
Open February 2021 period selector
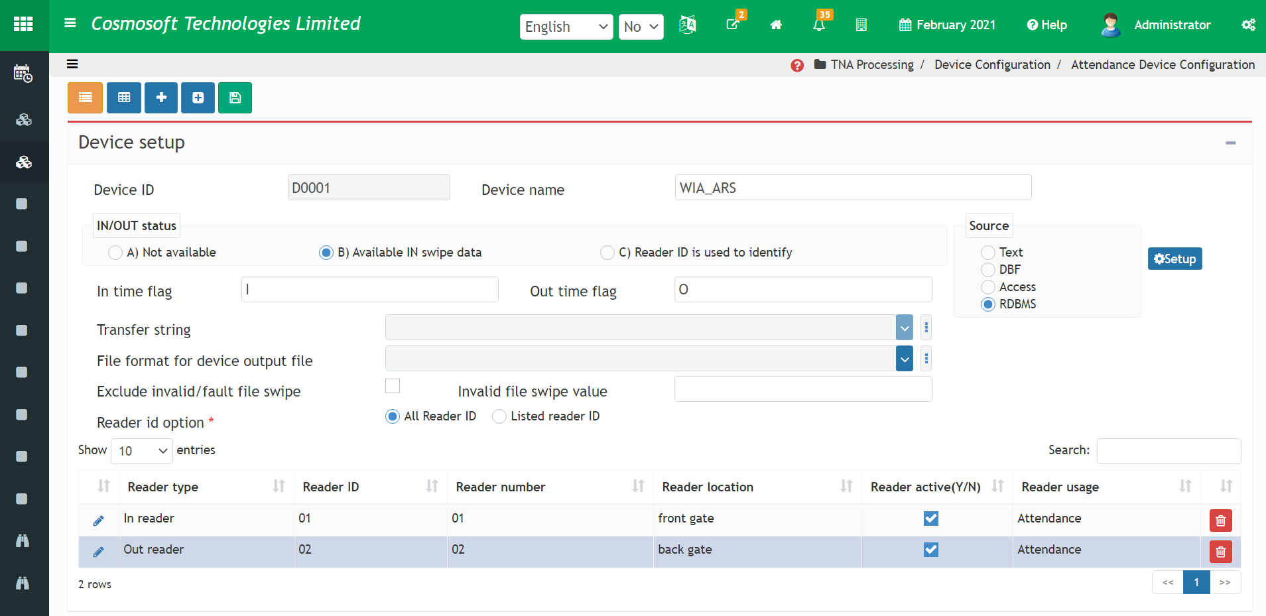click(x=947, y=25)
